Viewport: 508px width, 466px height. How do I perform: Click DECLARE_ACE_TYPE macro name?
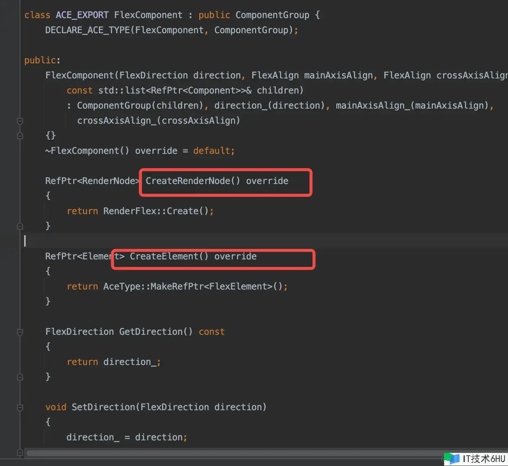click(x=87, y=30)
